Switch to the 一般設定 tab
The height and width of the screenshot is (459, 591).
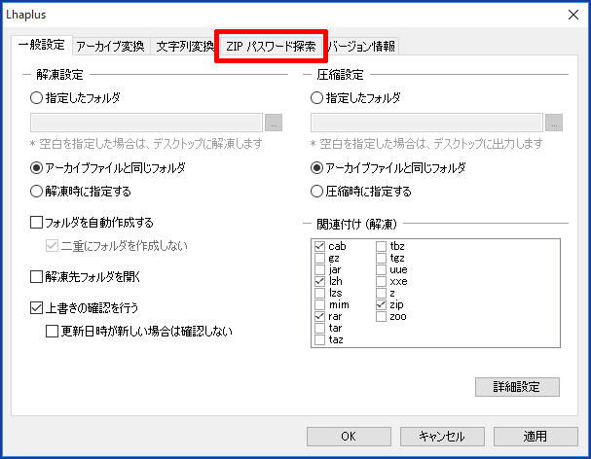[42, 45]
